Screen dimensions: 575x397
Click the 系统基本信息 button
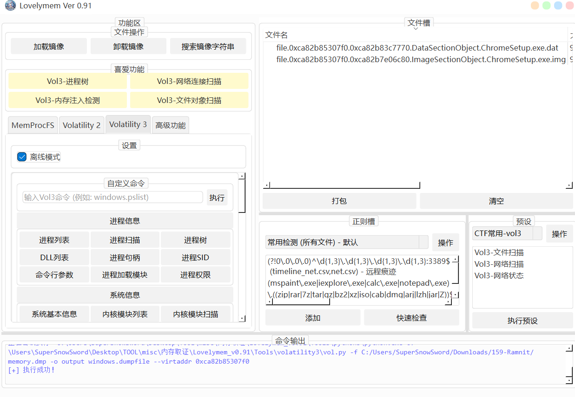[x=54, y=314]
